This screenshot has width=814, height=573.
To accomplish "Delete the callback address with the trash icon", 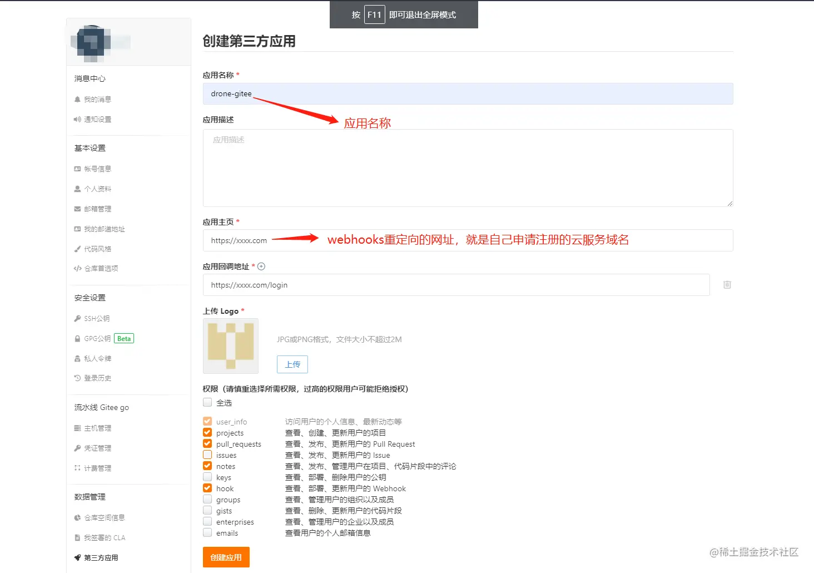I will click(x=727, y=285).
